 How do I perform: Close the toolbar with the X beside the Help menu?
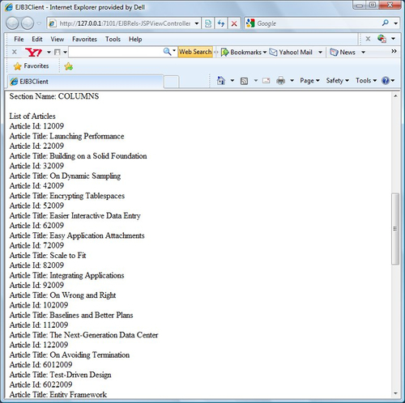pyautogui.click(x=368, y=39)
